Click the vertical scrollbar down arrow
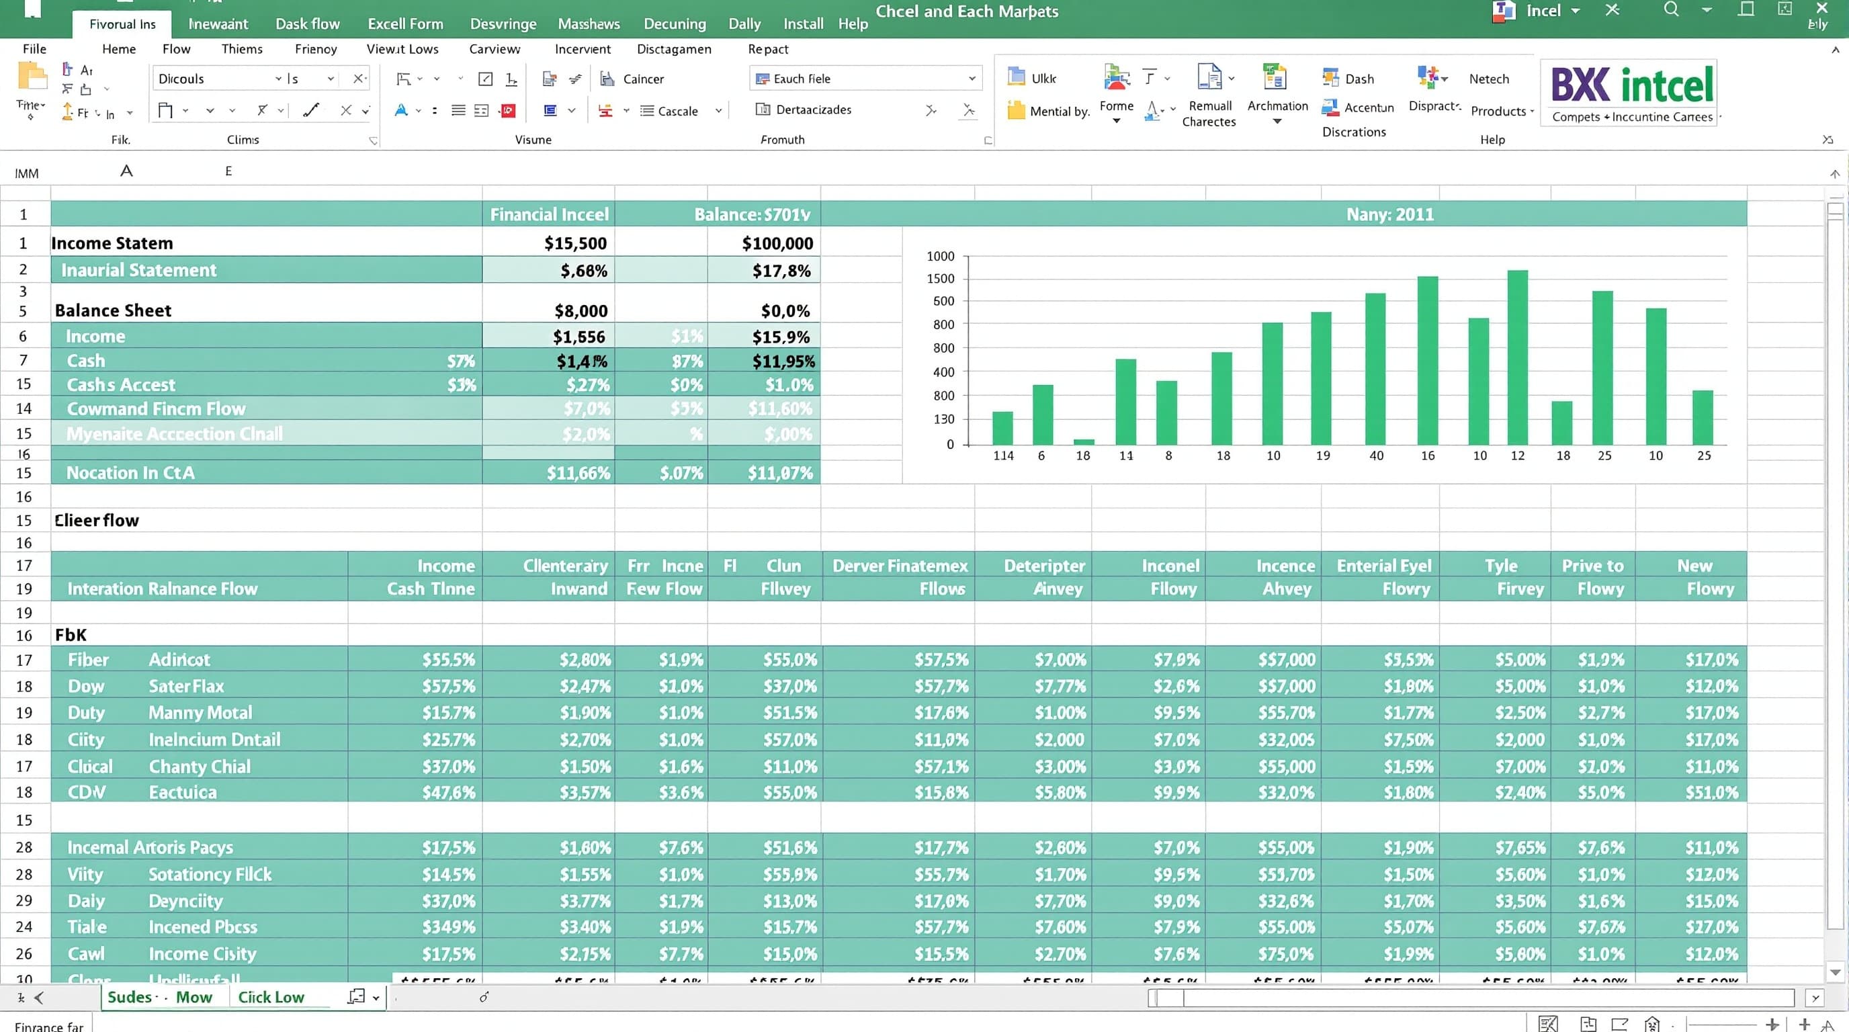Screen dimensions: 1849x1032 tap(1836, 972)
